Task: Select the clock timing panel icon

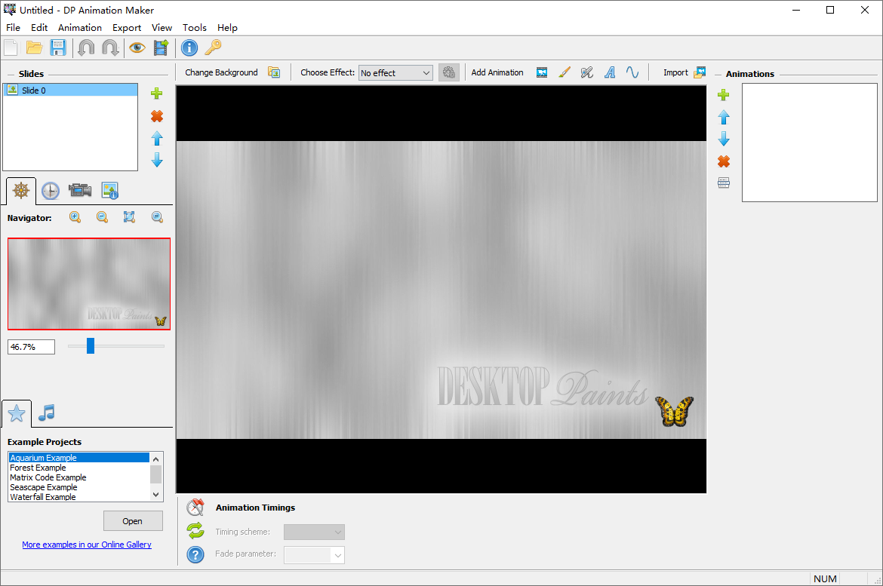Action: click(50, 191)
